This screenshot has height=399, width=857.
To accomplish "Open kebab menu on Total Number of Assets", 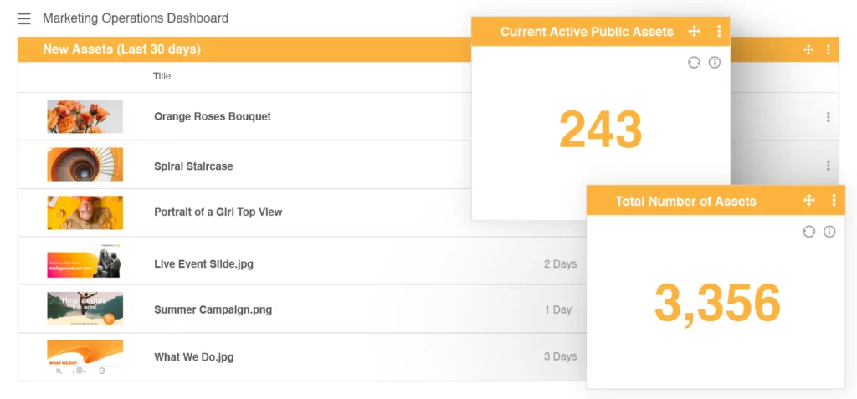I will [x=834, y=201].
